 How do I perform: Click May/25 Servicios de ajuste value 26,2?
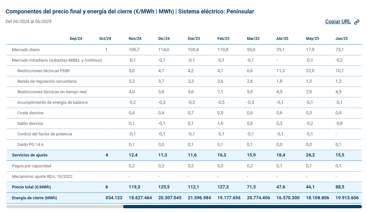click(x=310, y=155)
